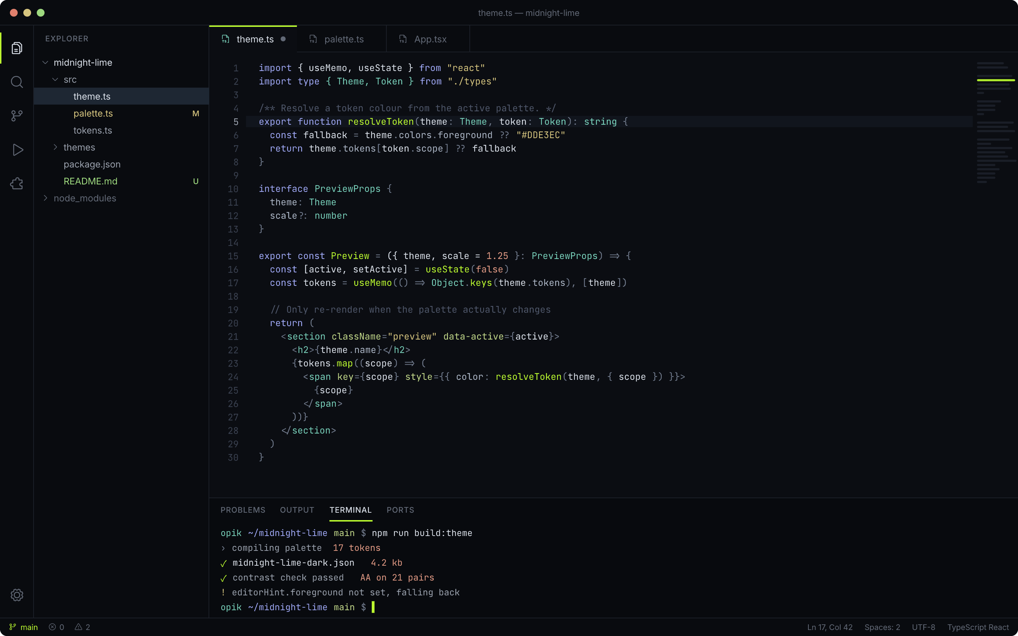Click "contrast check passed" terminal line
Viewport: 1018px width, 636px height.
tap(288, 578)
